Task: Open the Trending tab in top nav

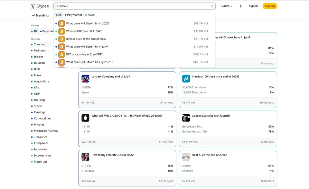Action: (40, 15)
